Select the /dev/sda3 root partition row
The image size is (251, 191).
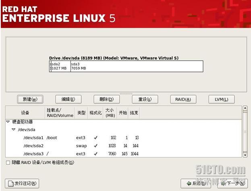(x=123, y=154)
